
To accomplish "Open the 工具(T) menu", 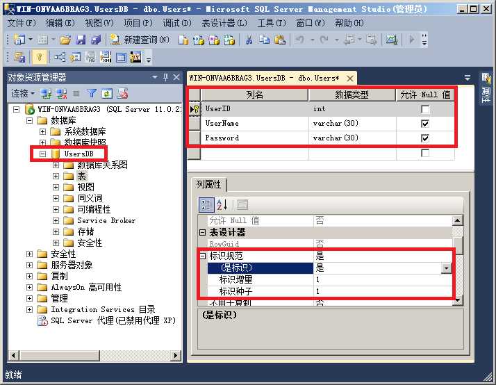I will 272,23.
